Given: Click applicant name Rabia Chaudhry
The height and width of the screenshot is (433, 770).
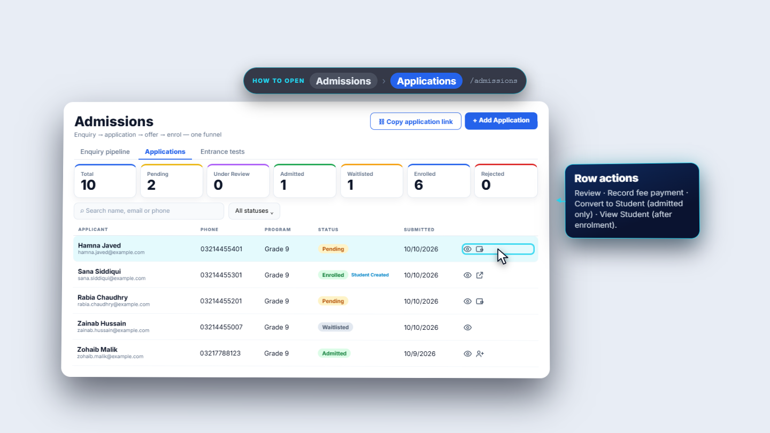Looking at the screenshot, I should click(x=103, y=298).
